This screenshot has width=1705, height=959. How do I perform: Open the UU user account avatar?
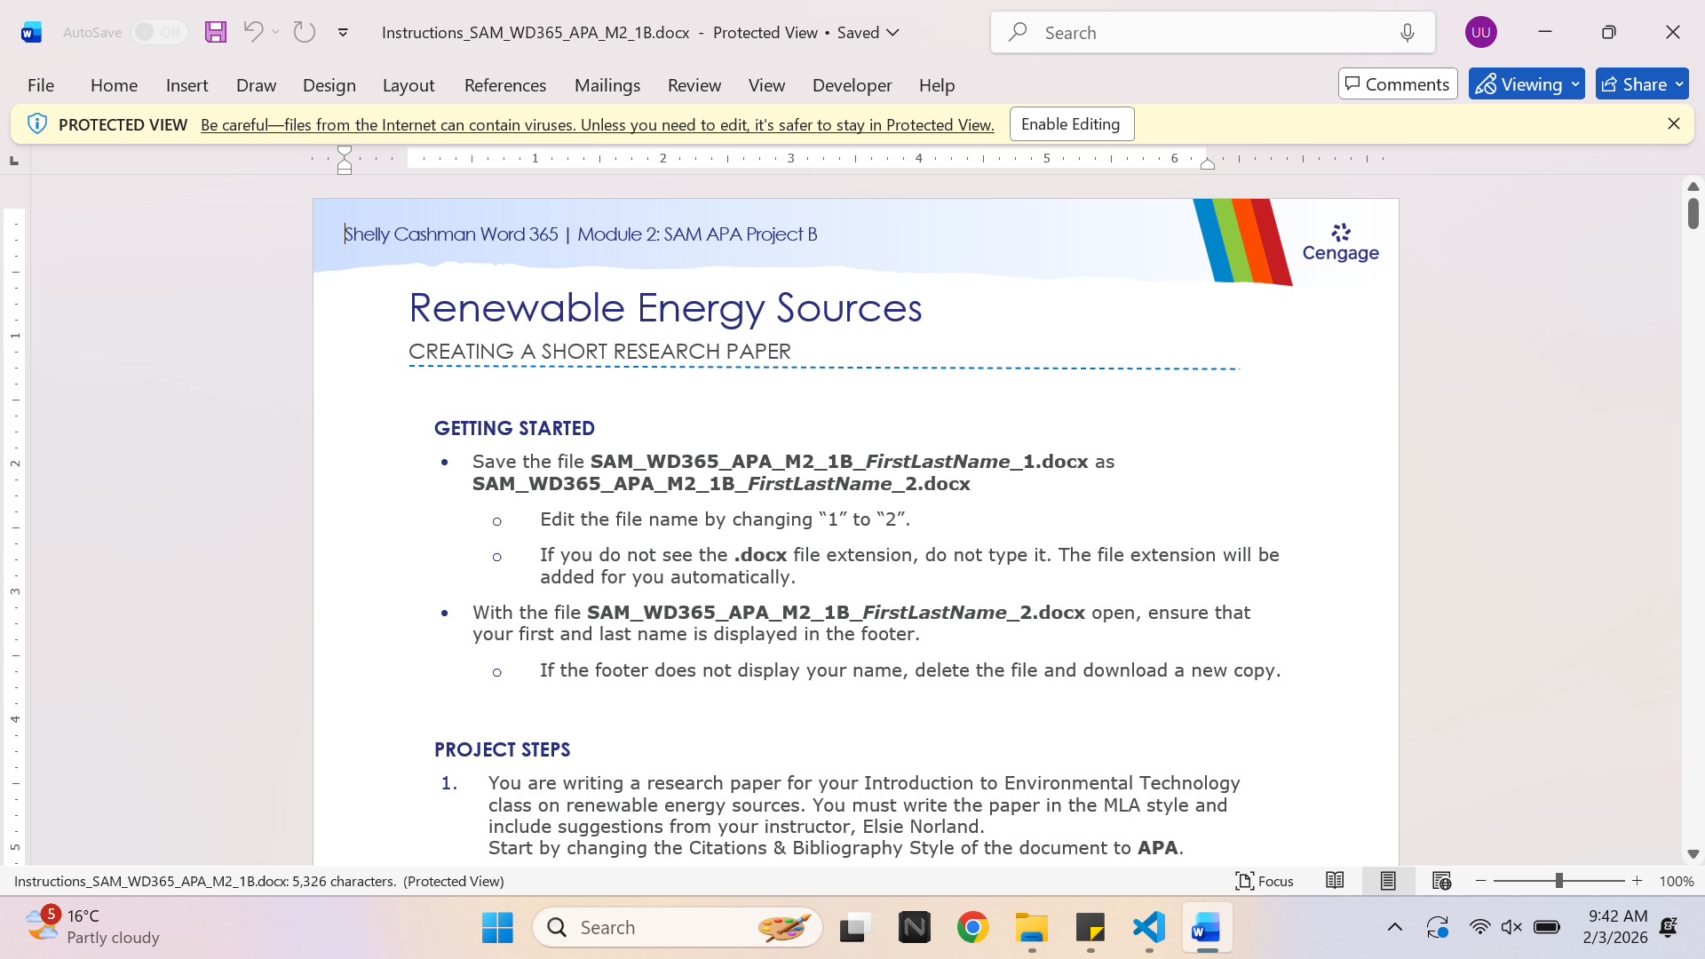(1480, 33)
